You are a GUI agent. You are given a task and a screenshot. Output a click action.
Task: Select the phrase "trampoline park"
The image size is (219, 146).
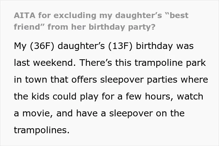tap(170, 63)
